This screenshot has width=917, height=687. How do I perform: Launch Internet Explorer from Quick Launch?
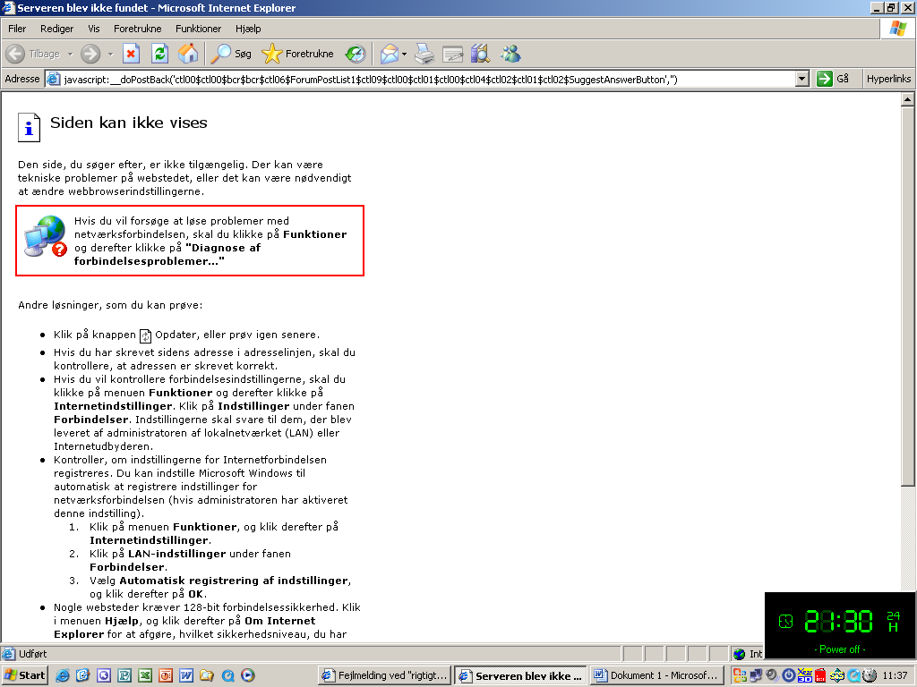[x=62, y=675]
